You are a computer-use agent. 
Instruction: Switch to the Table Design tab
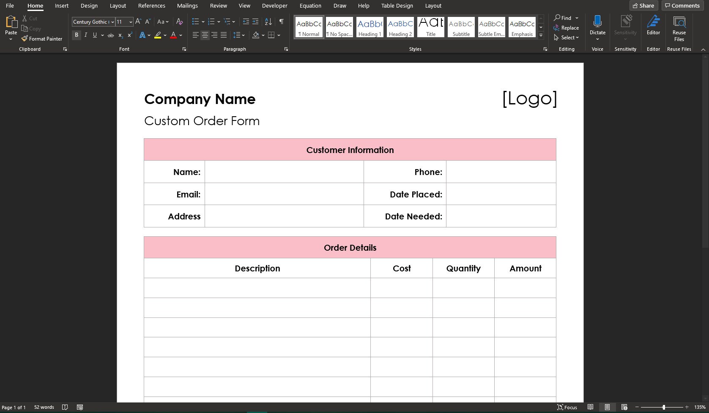[397, 5]
